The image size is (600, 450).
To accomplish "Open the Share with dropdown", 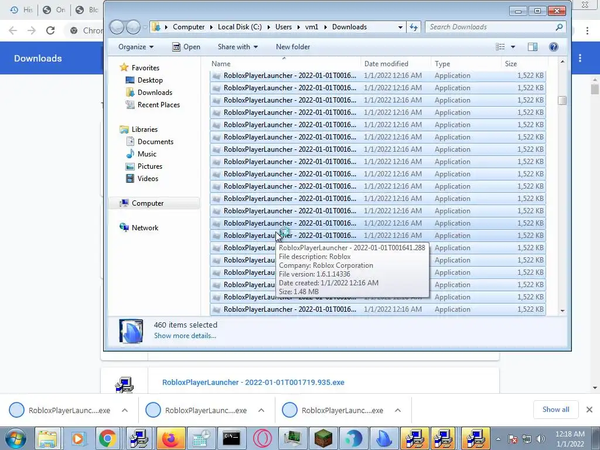I will click(238, 47).
